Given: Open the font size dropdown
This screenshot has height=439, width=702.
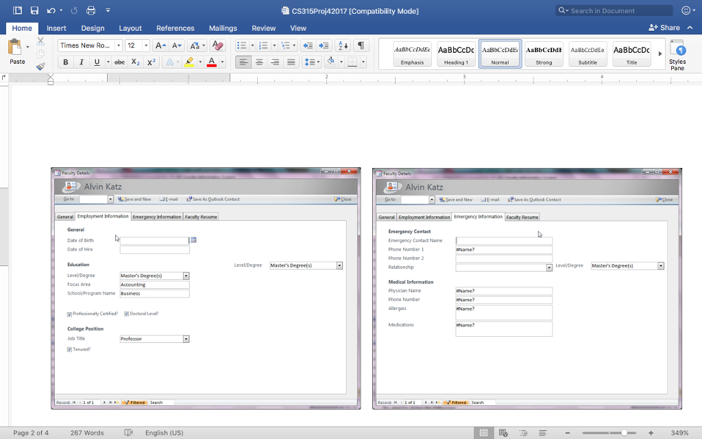Looking at the screenshot, I should pyautogui.click(x=146, y=45).
